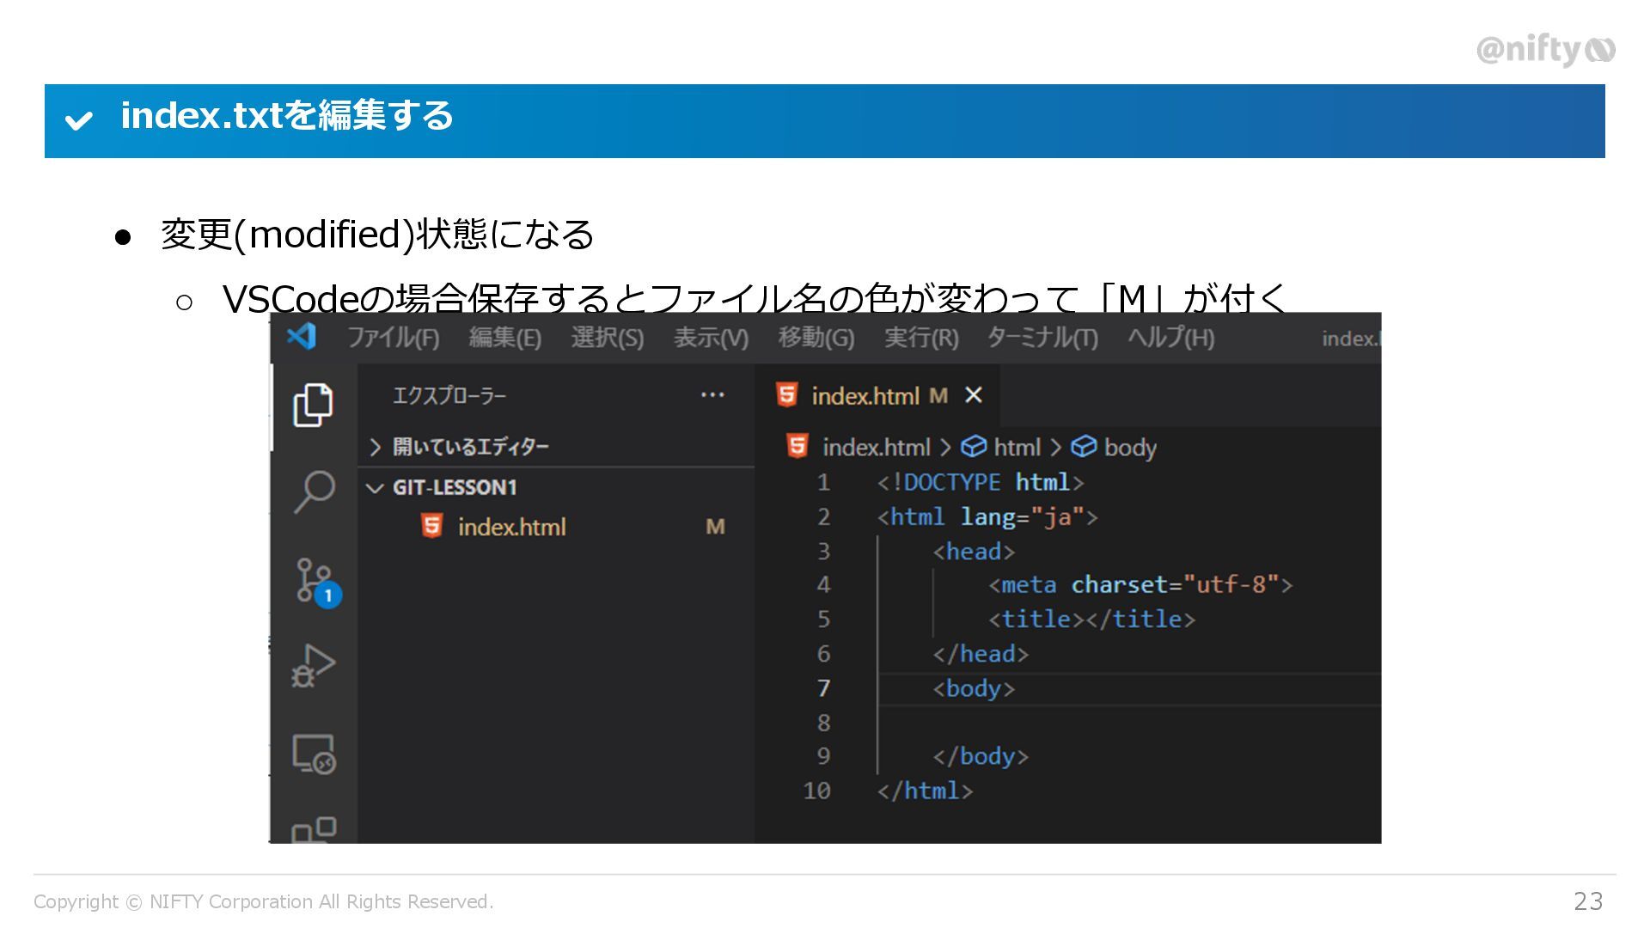Click the html breadcrumb item
Image resolution: width=1650 pixels, height=928 pixels.
coord(1016,448)
